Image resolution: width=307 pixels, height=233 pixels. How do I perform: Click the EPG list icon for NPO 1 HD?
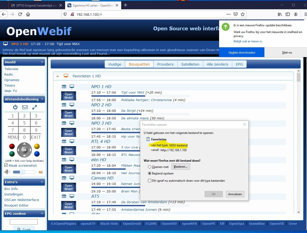tap(64, 87)
